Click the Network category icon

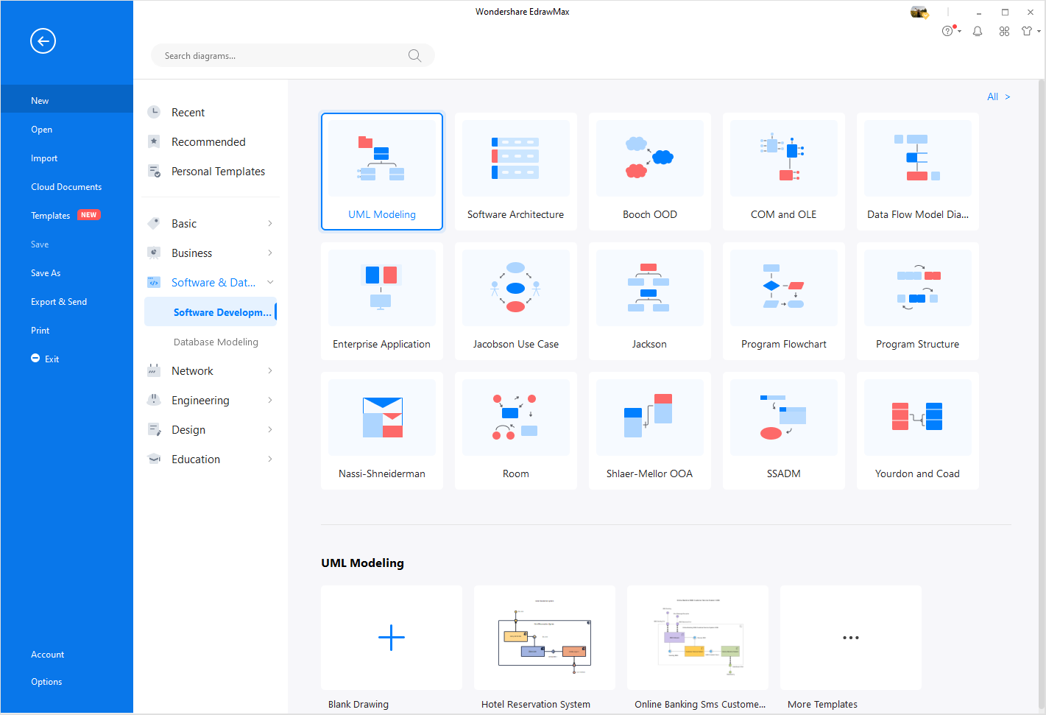(x=154, y=370)
